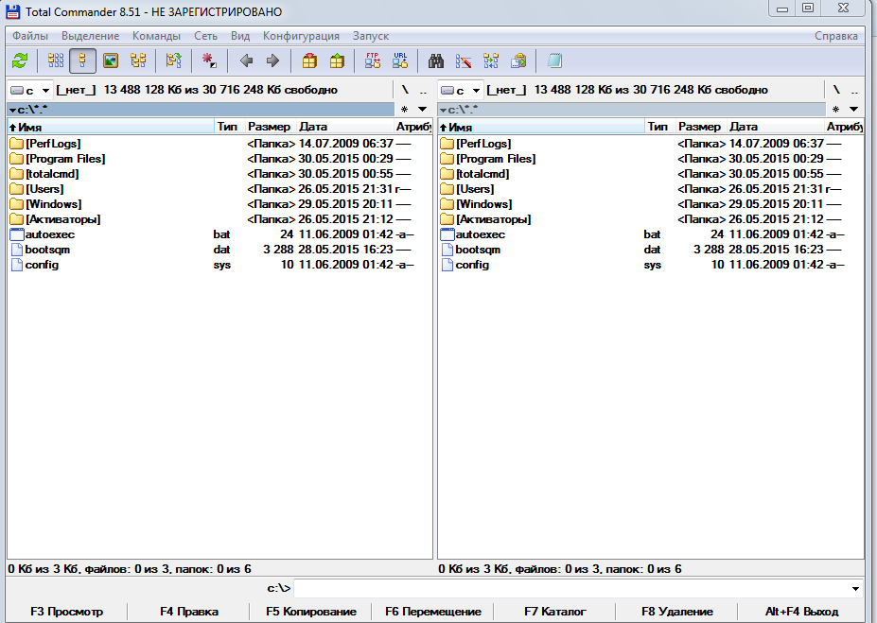Click into the c:\> command line field
Viewport: 877px width, 623px height.
pyautogui.click(x=577, y=588)
